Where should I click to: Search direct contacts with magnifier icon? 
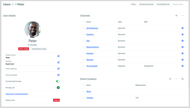(183, 79)
